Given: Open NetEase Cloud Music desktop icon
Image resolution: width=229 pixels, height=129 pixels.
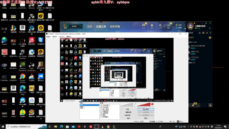Looking at the screenshot, I should [x=31, y=41].
